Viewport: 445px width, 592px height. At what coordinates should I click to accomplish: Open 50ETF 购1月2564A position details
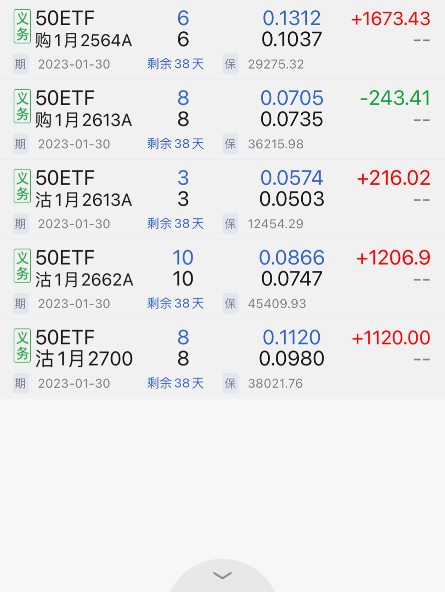click(x=83, y=30)
